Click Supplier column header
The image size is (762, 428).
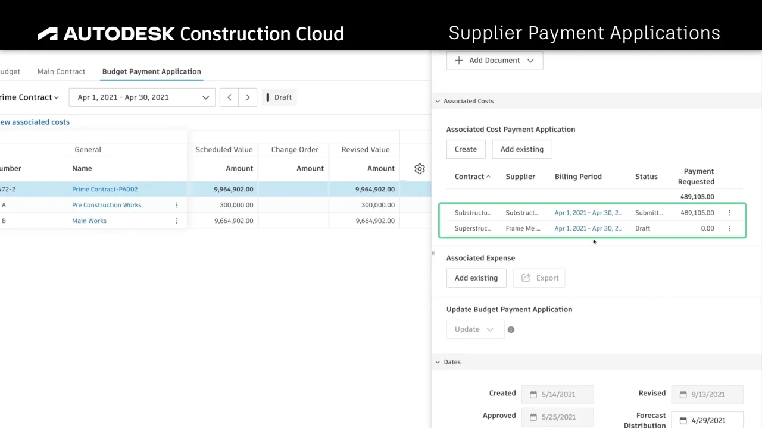click(x=520, y=177)
